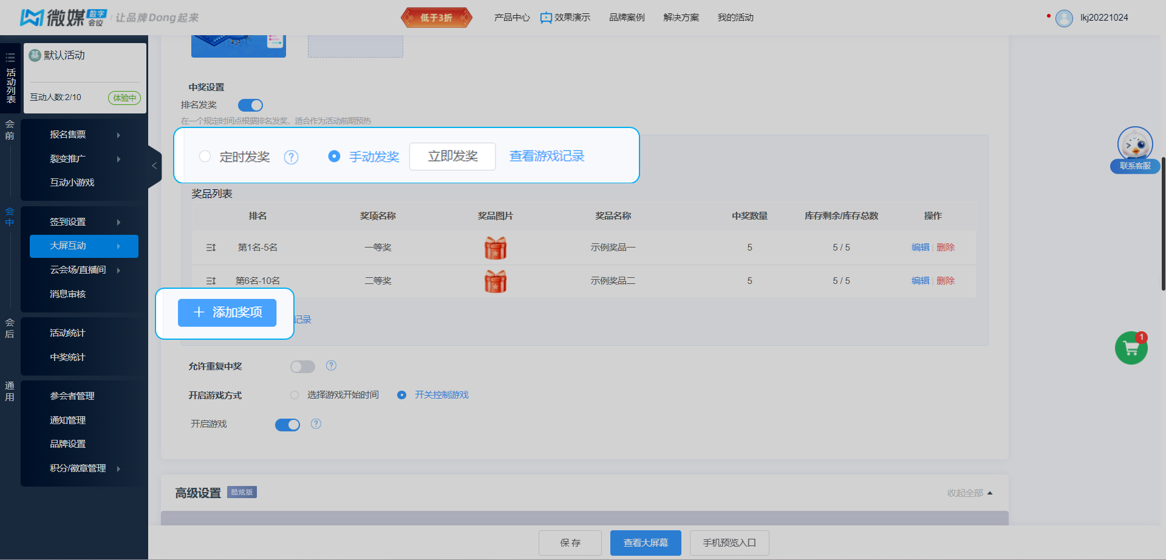
Task: Open the 查看游戏记录 link
Action: [547, 157]
